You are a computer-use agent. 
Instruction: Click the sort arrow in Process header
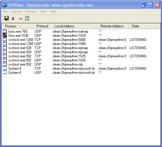pos(21,26)
